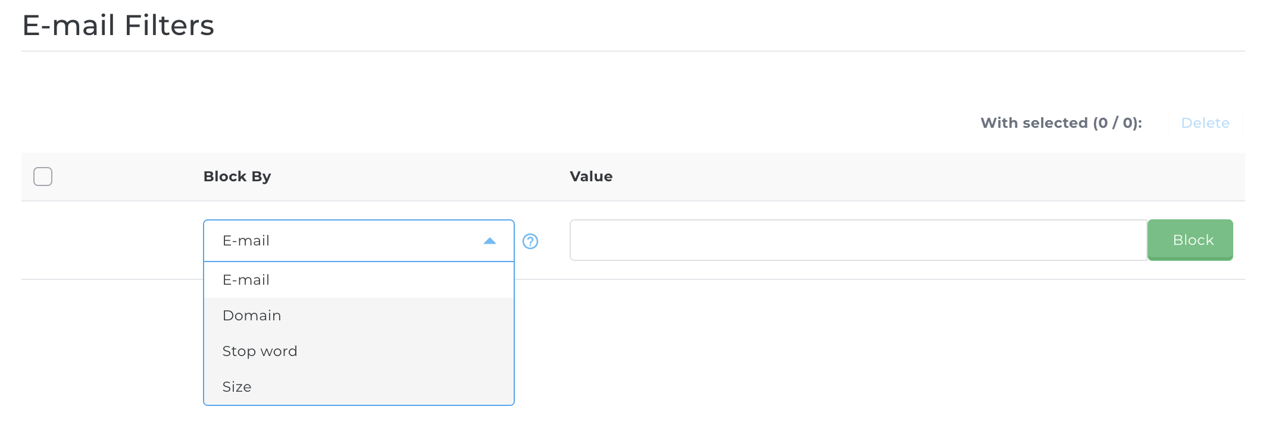
Task: Click the E-mail Filters page heading
Action: pyautogui.click(x=118, y=26)
